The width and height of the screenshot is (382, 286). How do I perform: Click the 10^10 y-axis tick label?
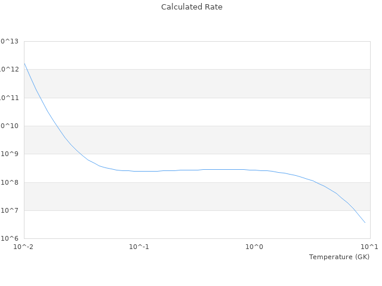pos(10,126)
